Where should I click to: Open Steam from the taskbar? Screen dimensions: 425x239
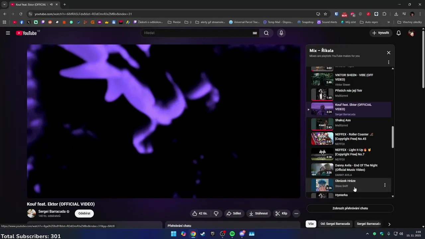click(203, 234)
